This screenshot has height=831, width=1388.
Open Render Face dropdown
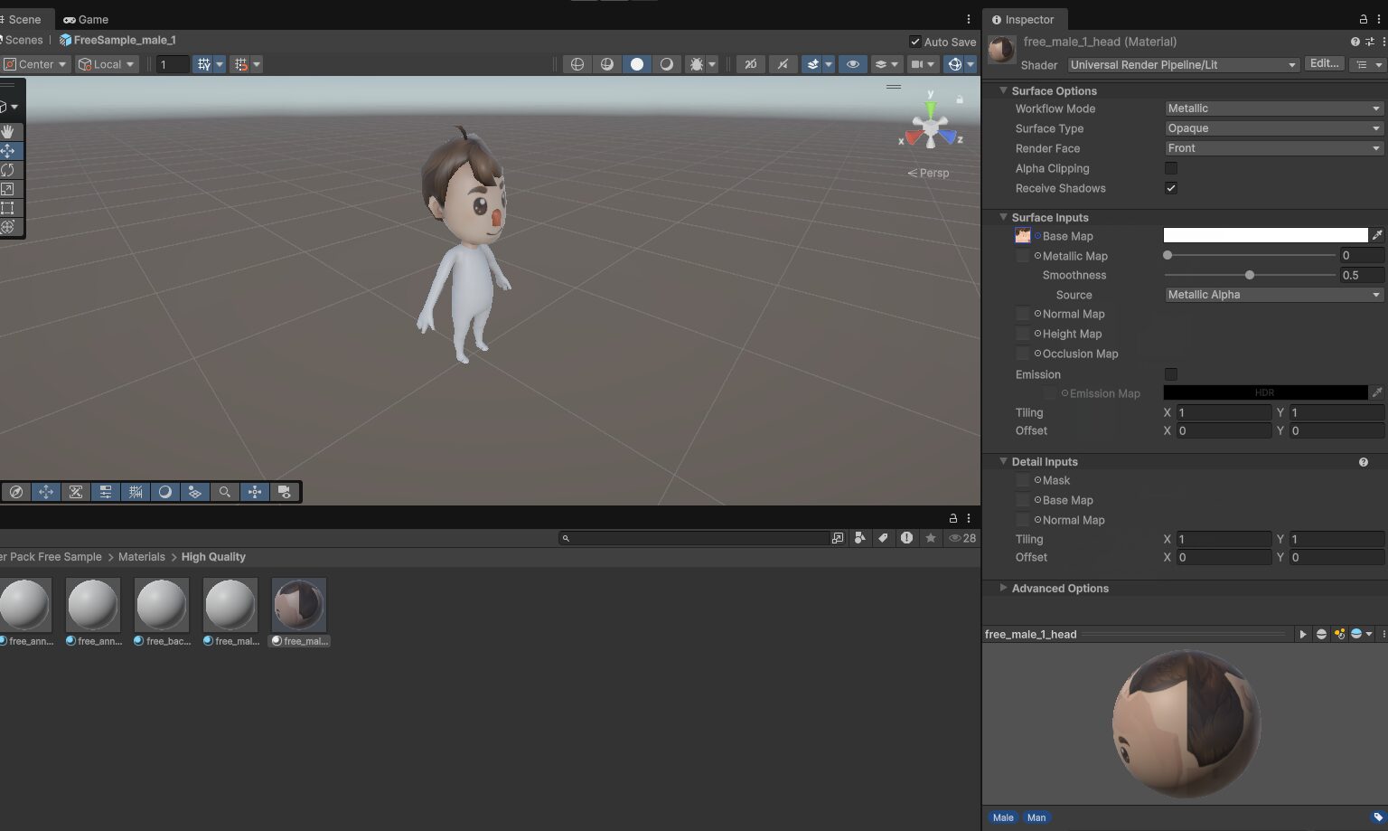1273,148
